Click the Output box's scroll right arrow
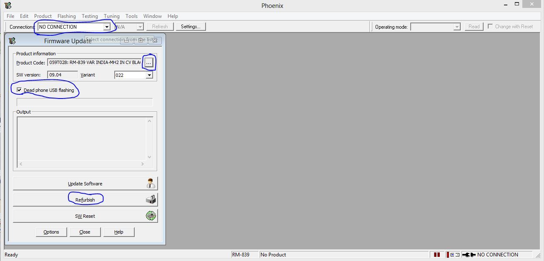Viewport: 544px width, 261px height. (143, 164)
